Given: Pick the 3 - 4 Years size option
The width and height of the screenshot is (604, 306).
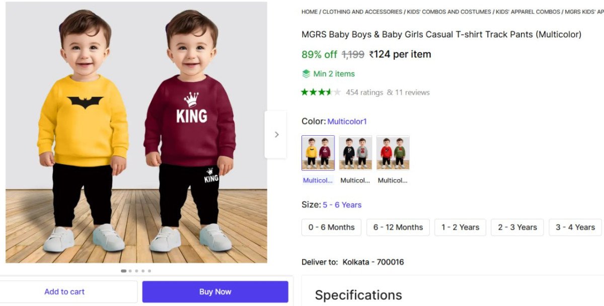Looking at the screenshot, I should pos(575,227).
